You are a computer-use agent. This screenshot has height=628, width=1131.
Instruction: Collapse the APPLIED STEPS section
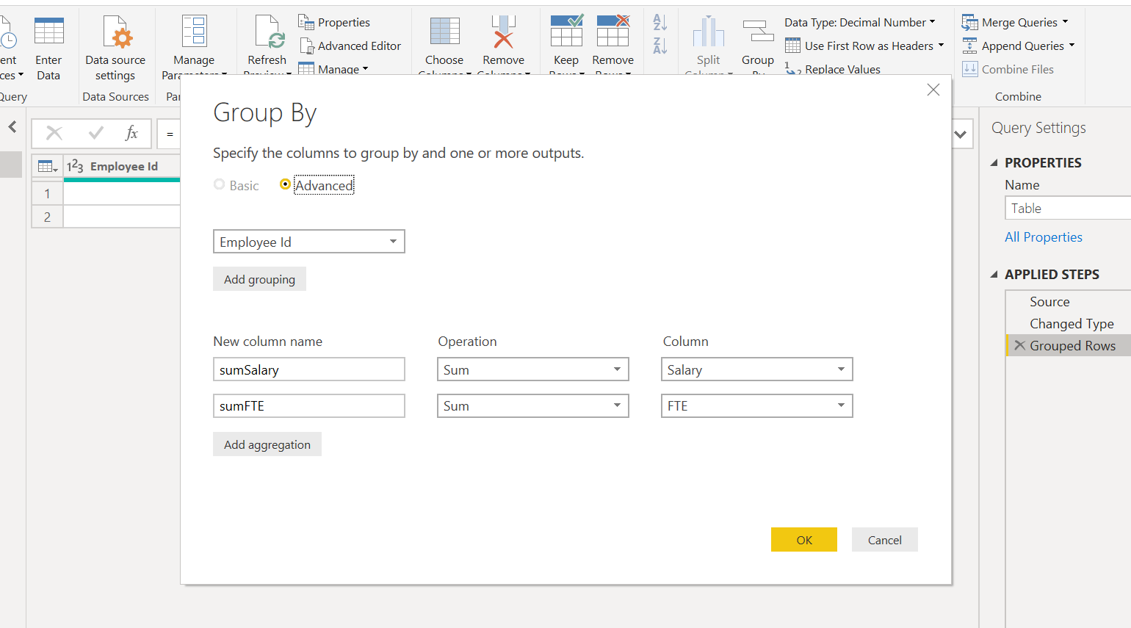point(994,275)
